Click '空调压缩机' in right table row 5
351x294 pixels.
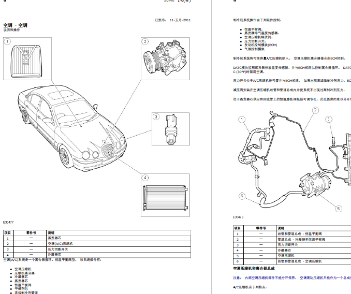click(x=286, y=256)
